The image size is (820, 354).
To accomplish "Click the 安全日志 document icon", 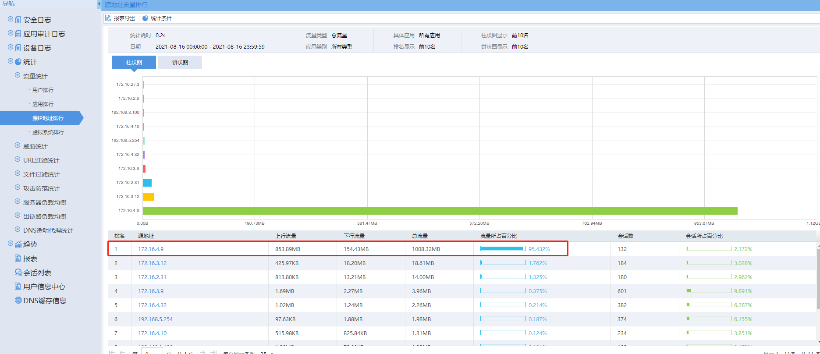I will [x=18, y=20].
